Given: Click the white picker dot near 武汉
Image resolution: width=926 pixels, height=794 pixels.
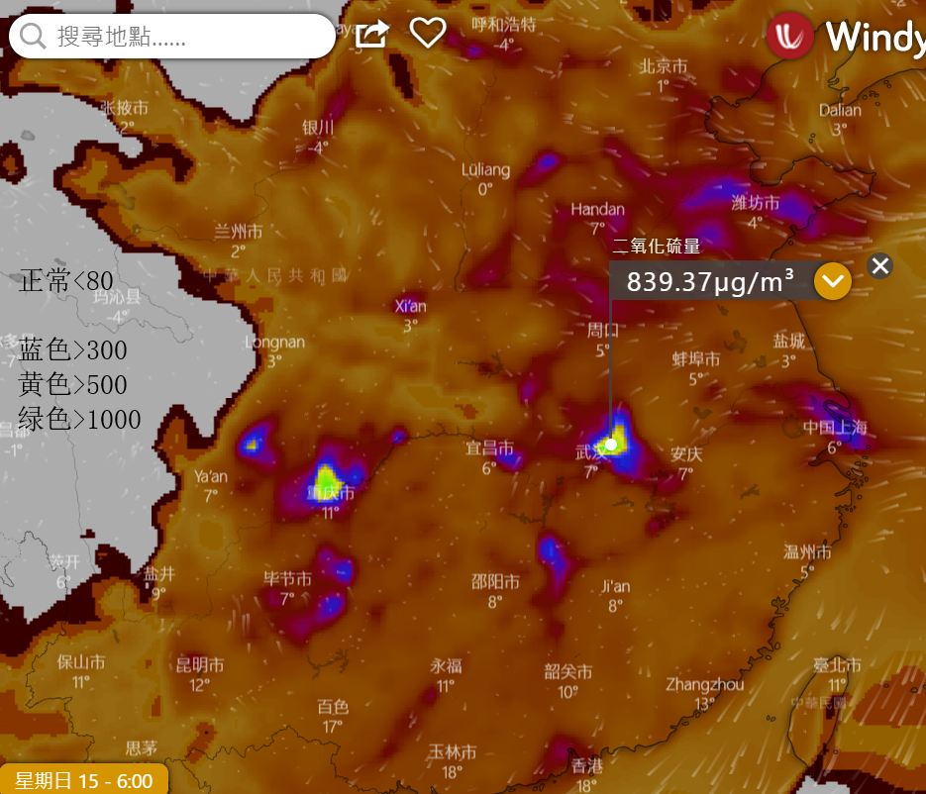Looking at the screenshot, I should coord(612,445).
